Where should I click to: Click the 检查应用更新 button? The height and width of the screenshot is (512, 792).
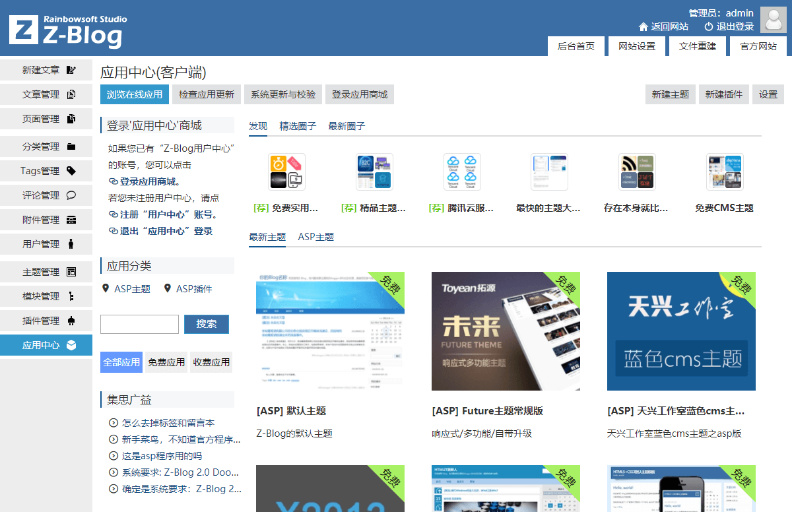point(207,94)
